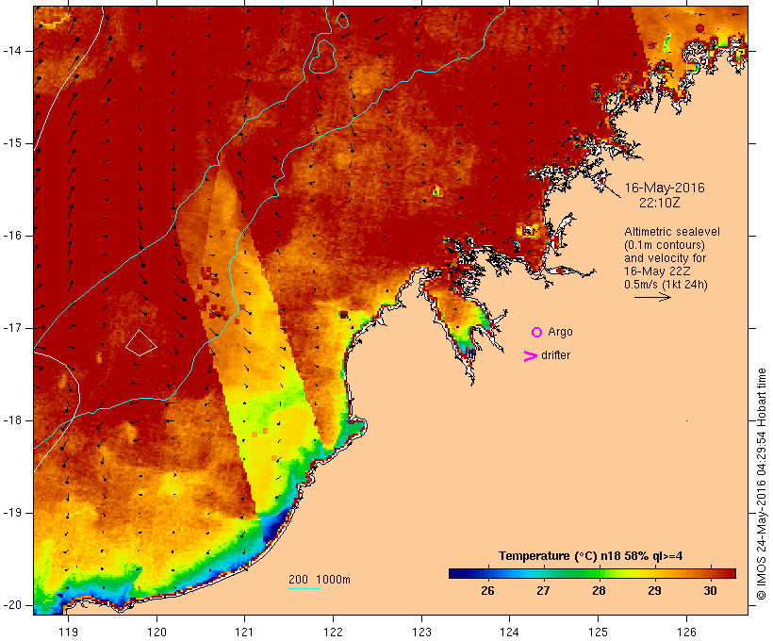Click the 'Argo' legend label

coord(561,332)
